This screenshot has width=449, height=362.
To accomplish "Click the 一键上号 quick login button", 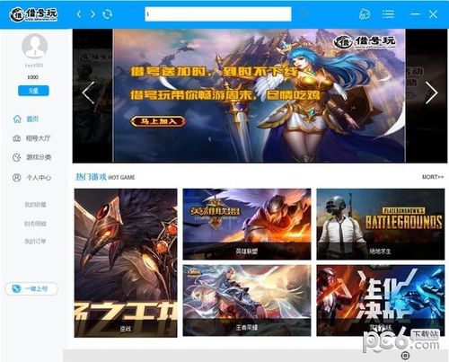I will [31, 288].
